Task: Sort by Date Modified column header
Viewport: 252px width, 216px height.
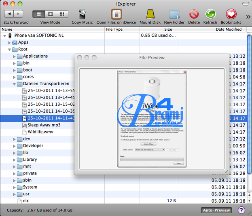Action: tap(212, 29)
